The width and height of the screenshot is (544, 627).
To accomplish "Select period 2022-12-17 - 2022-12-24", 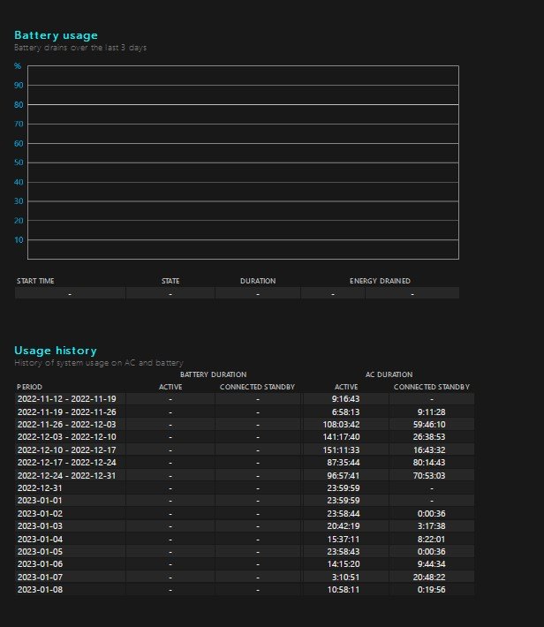I will click(x=67, y=463).
